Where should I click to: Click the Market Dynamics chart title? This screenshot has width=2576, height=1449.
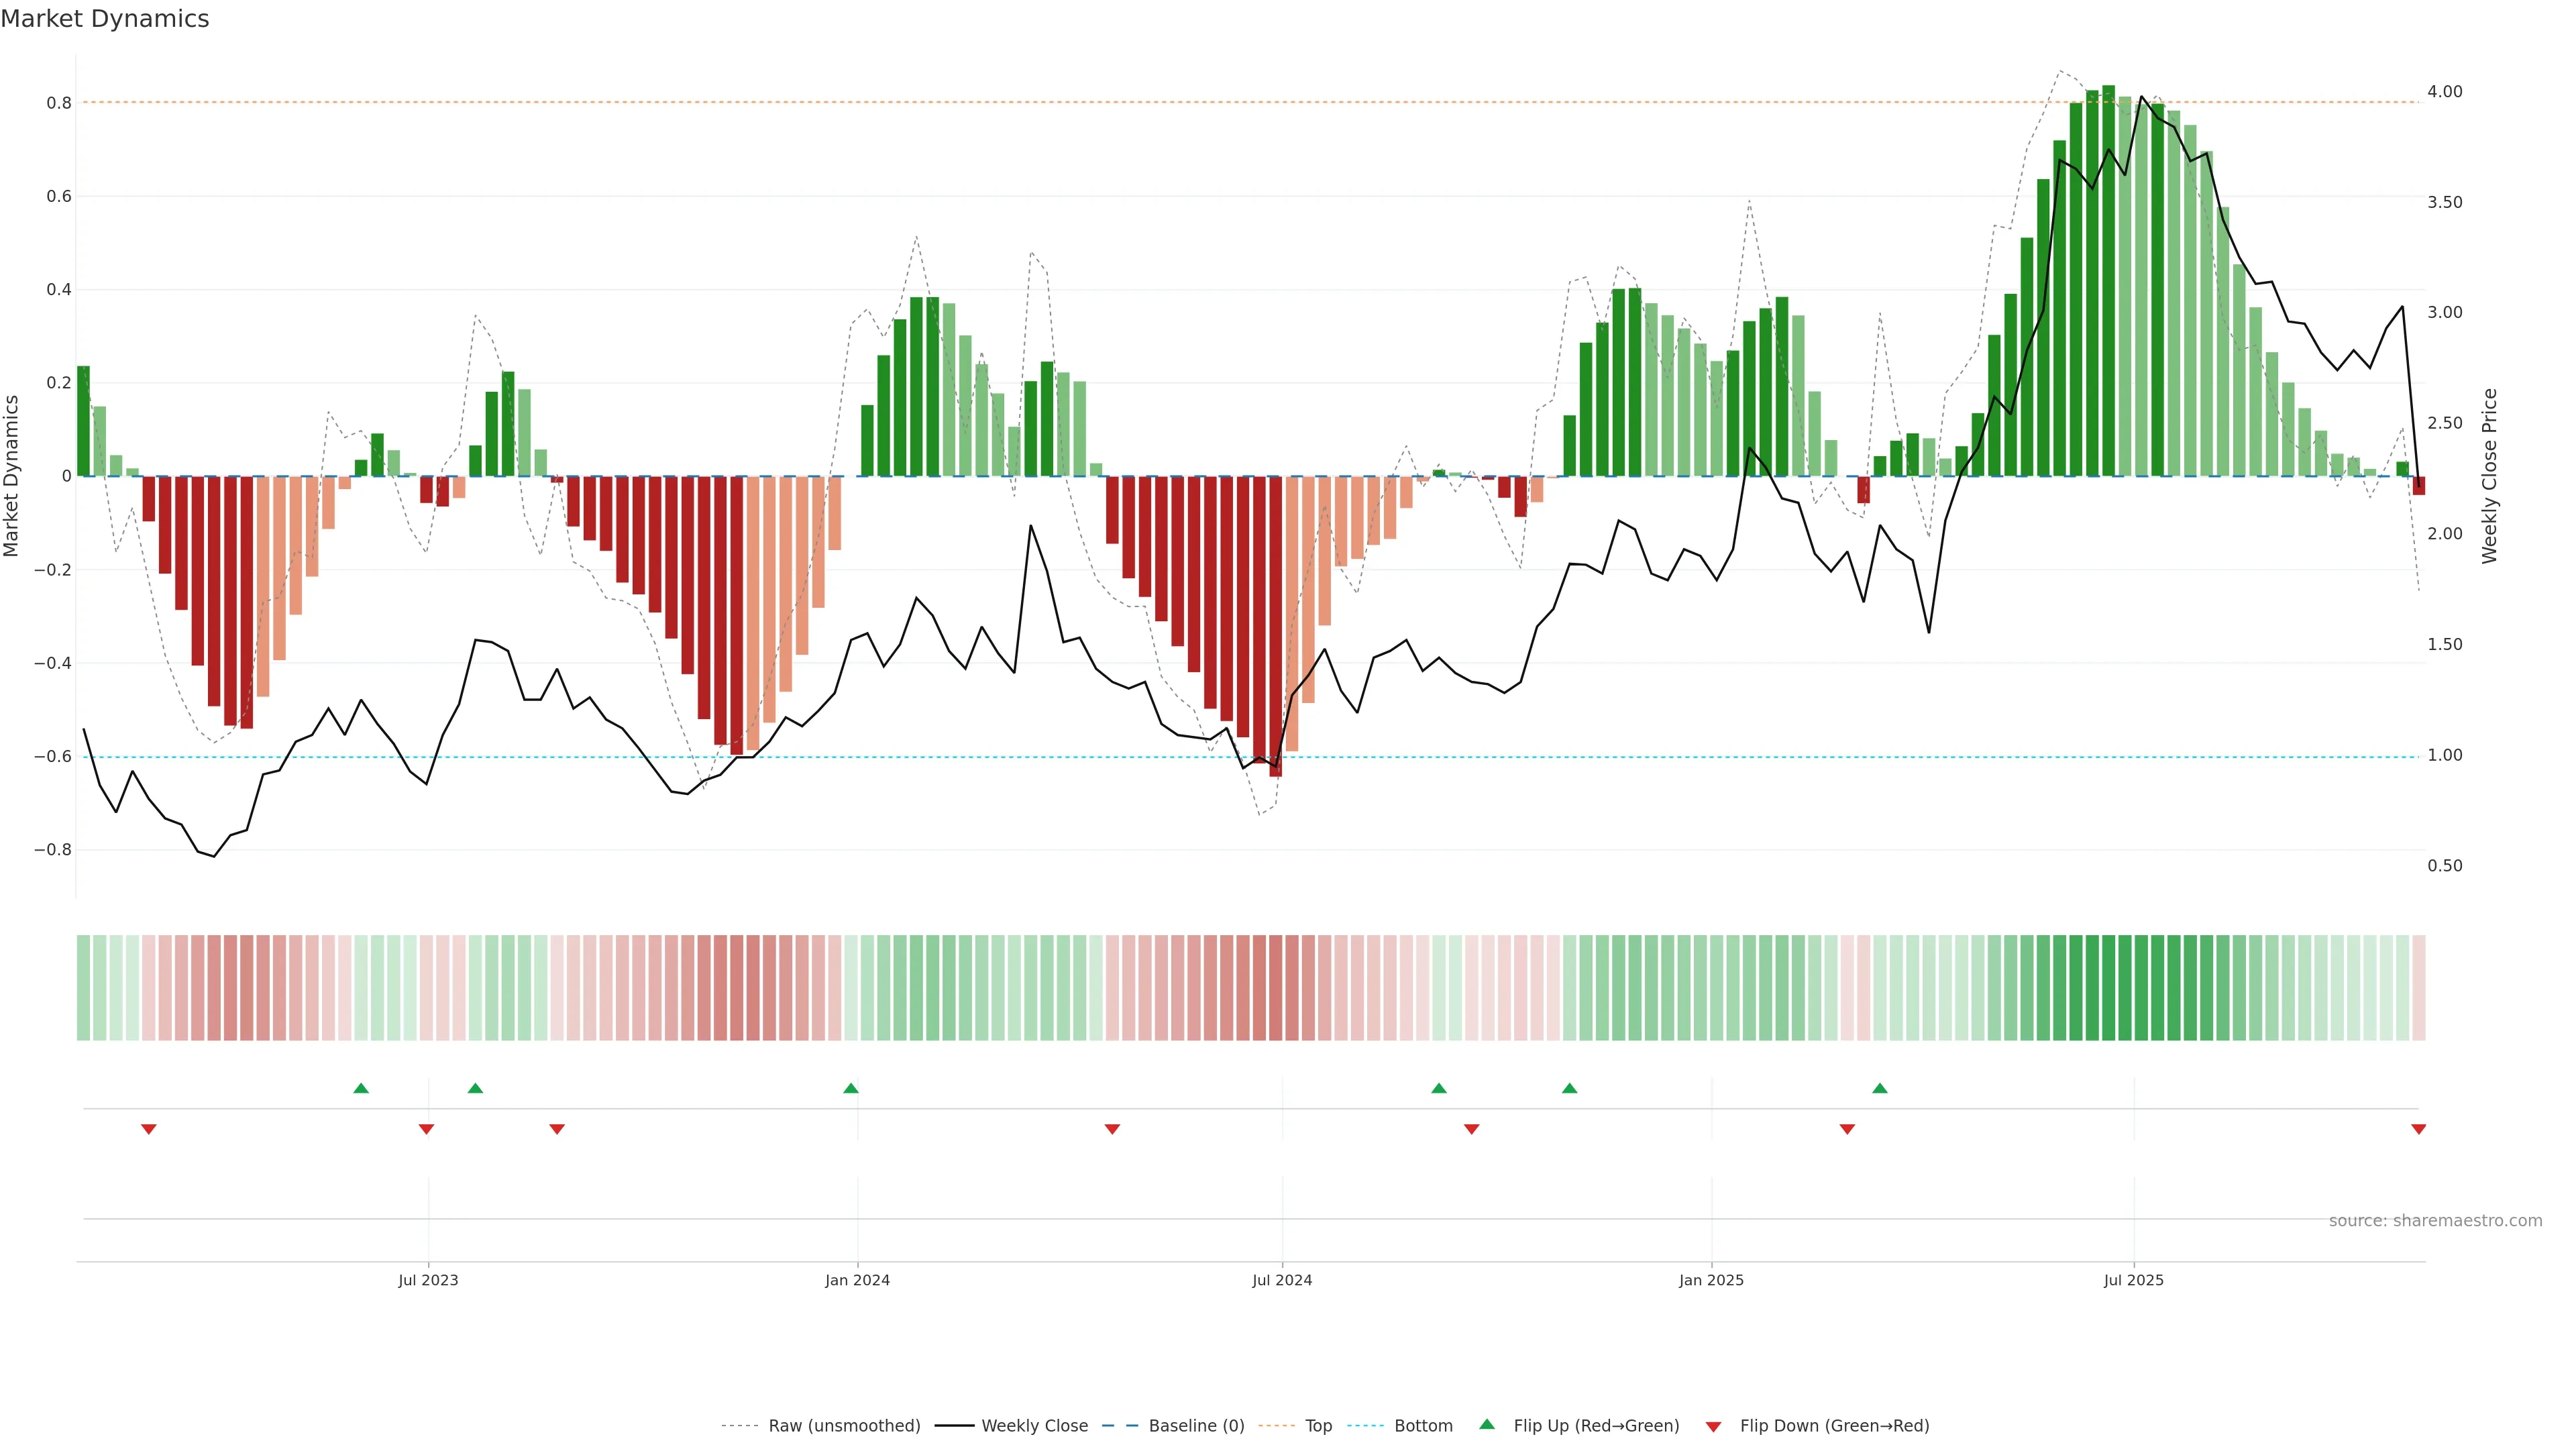point(105,19)
